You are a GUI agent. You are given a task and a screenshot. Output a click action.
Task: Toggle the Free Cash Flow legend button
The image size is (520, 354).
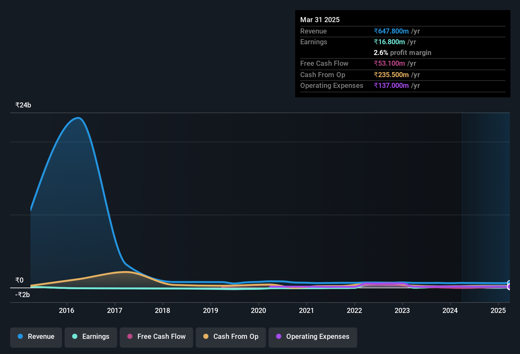coord(156,337)
